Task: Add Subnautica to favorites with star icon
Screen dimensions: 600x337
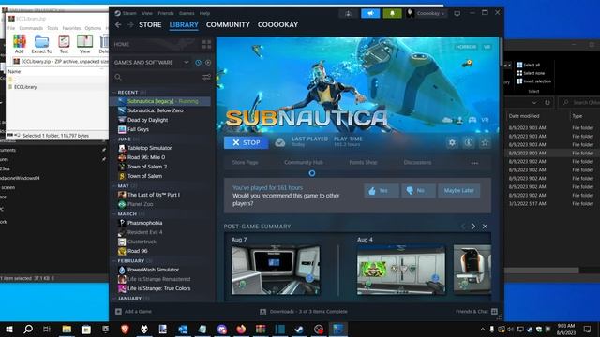Action: pos(485,143)
